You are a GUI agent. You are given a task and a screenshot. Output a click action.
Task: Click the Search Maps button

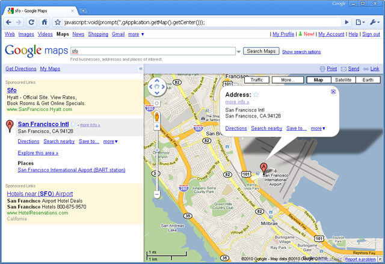(261, 51)
